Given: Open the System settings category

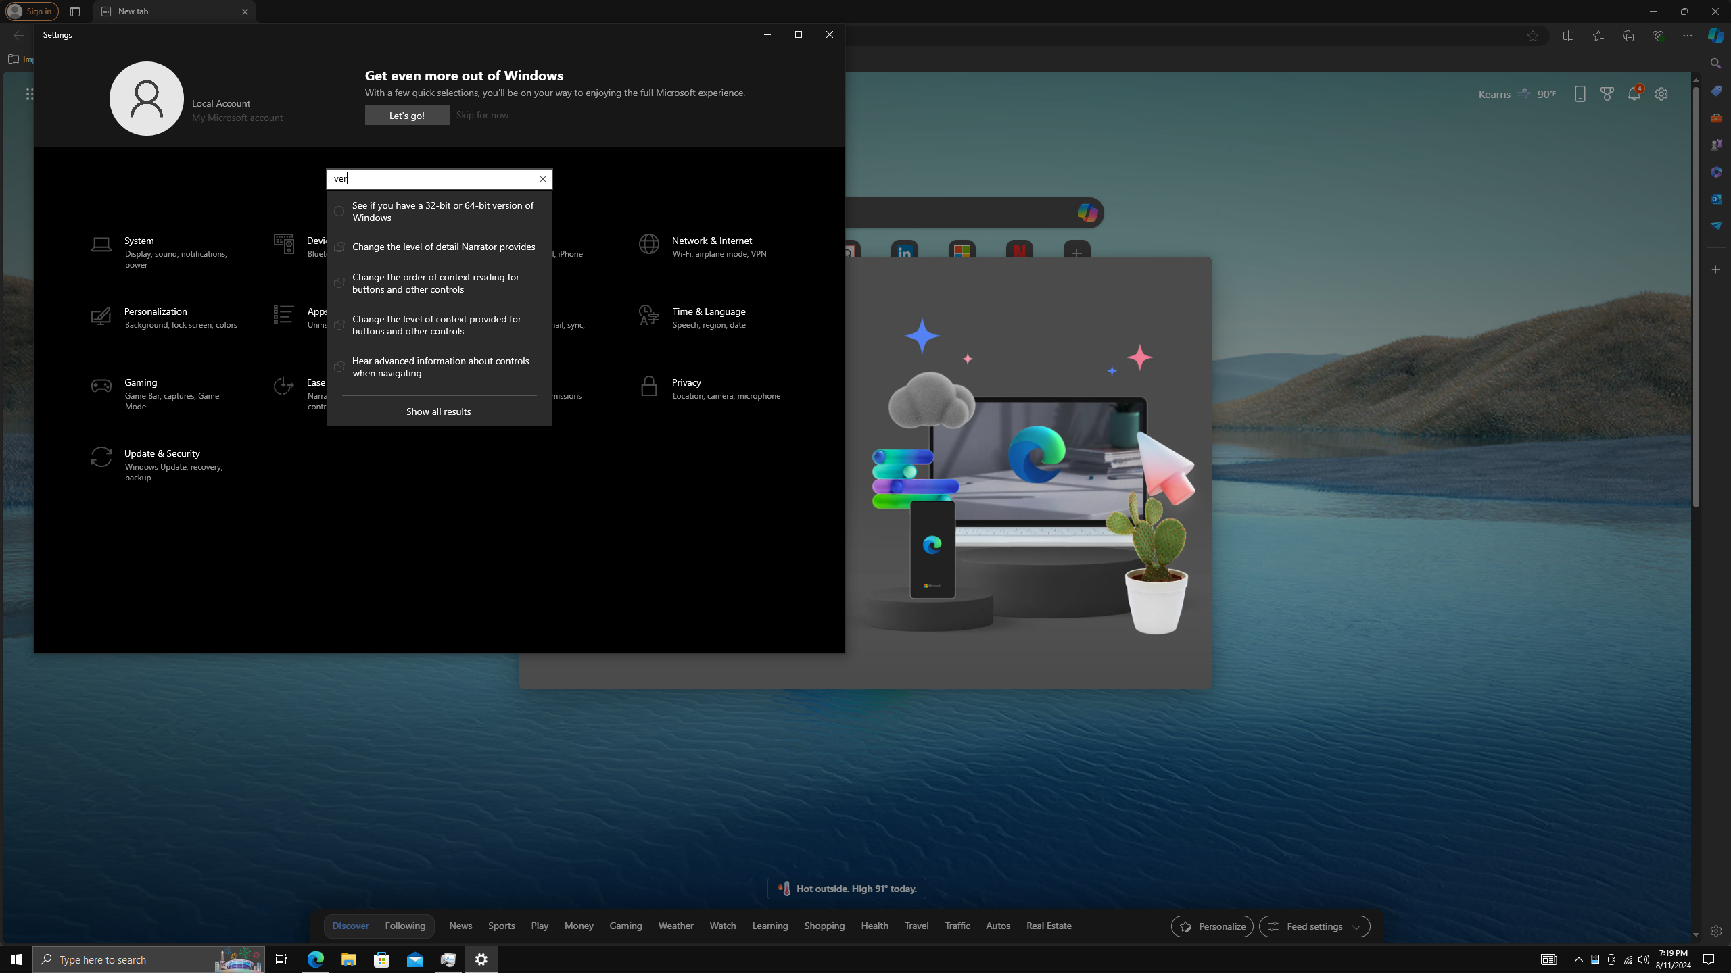Looking at the screenshot, I should 139,241.
